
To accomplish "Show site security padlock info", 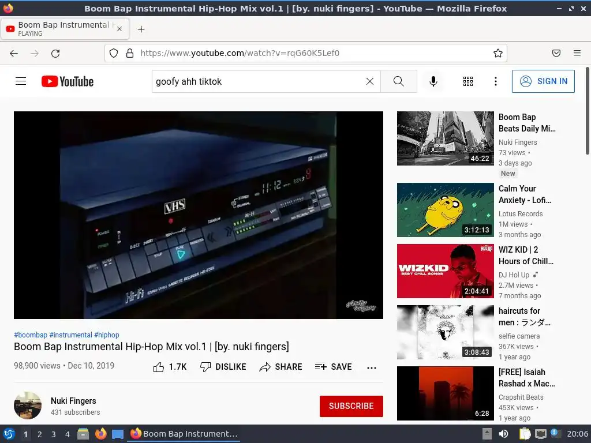I will coord(130,53).
